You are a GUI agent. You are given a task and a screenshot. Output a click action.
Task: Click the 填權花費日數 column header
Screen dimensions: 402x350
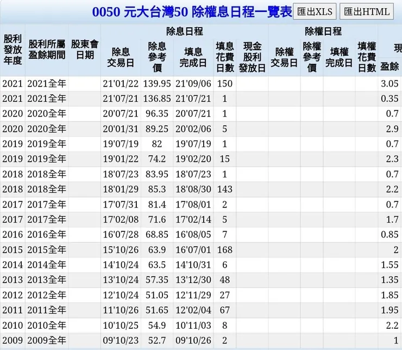click(367, 57)
